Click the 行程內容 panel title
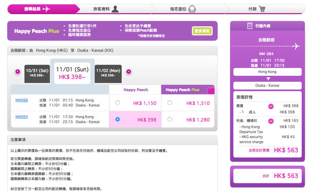313x191 pixels. click(263, 26)
